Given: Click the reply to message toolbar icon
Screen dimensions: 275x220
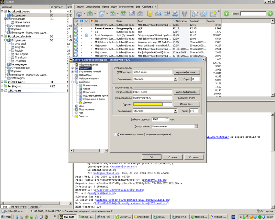Looking at the screenshot, I should [x=113, y=14].
